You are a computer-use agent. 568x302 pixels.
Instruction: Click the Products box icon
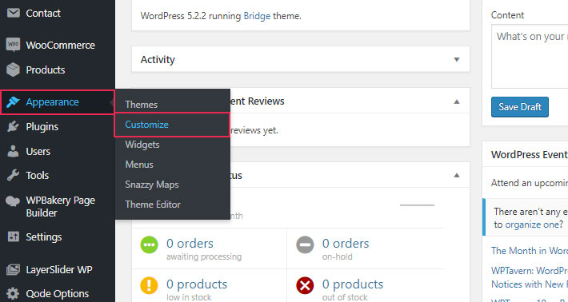click(x=13, y=70)
